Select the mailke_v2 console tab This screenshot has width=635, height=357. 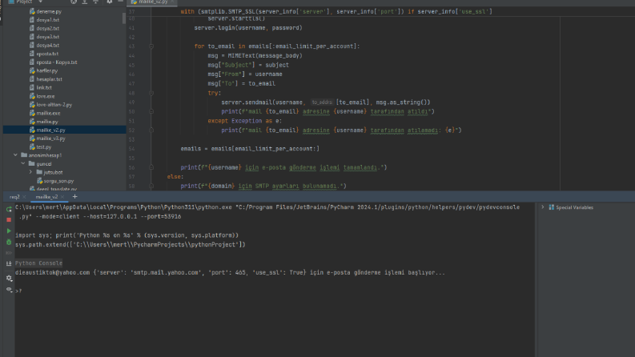[x=46, y=197]
